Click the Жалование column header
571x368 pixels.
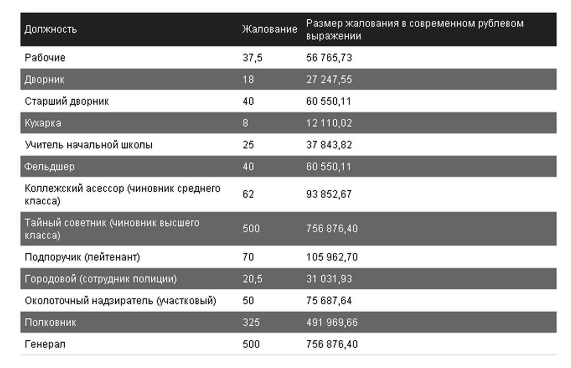270,29
